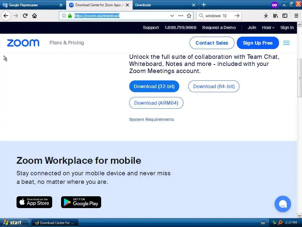Click the green padlock security icon

click(70, 16)
